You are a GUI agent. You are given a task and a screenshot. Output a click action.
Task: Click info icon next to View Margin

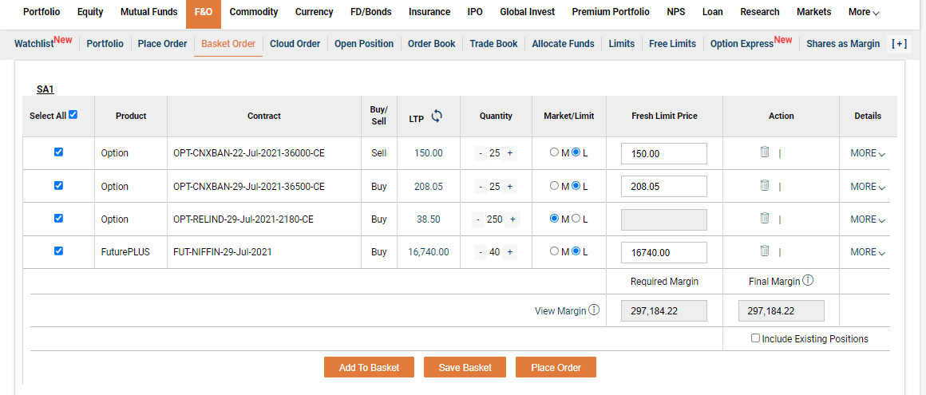point(594,310)
